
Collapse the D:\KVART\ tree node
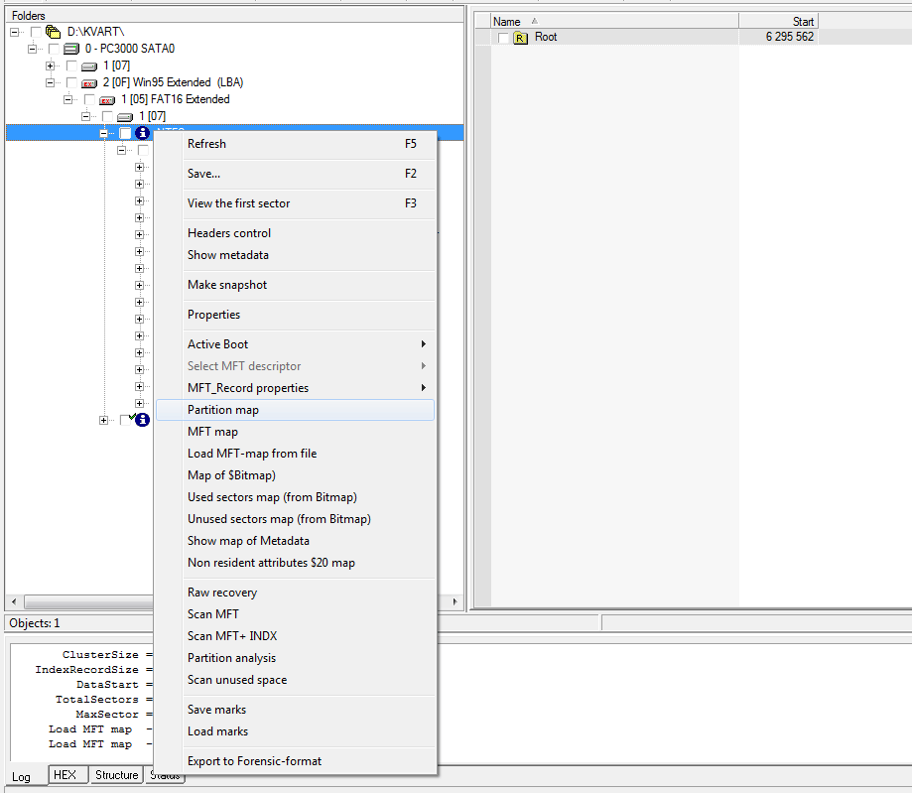16,32
